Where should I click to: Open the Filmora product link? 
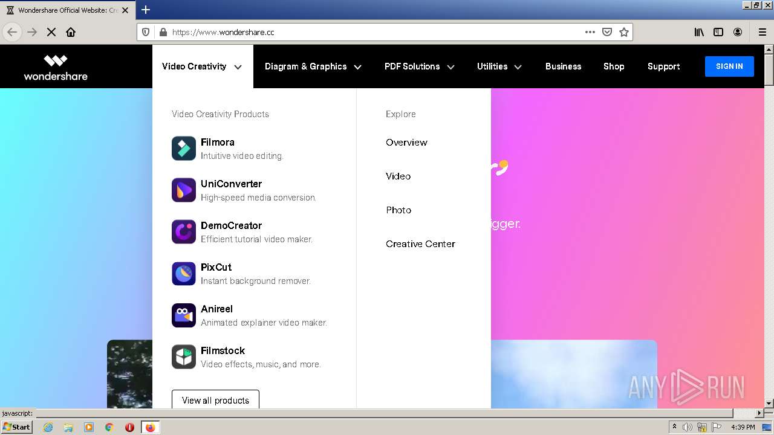[x=218, y=143]
